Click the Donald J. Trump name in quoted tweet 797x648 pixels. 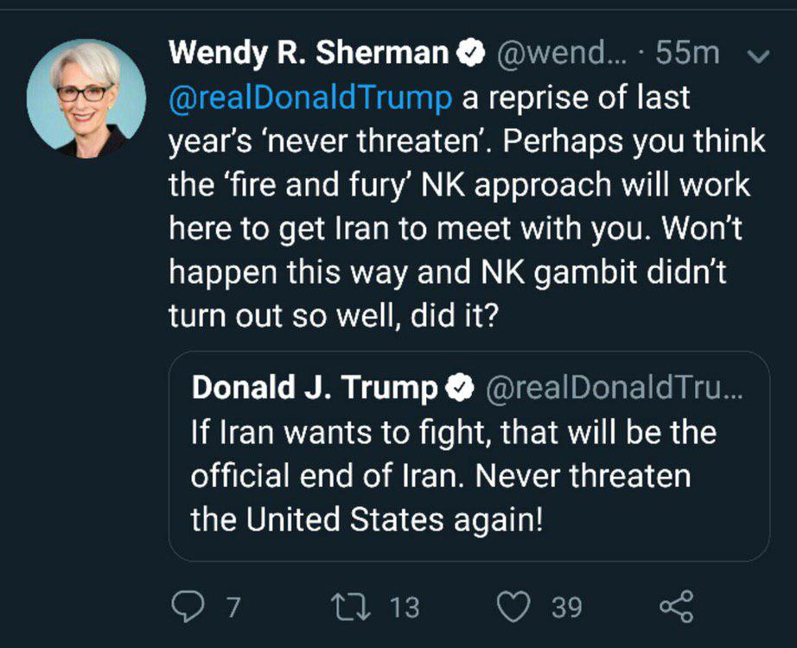click(x=315, y=390)
